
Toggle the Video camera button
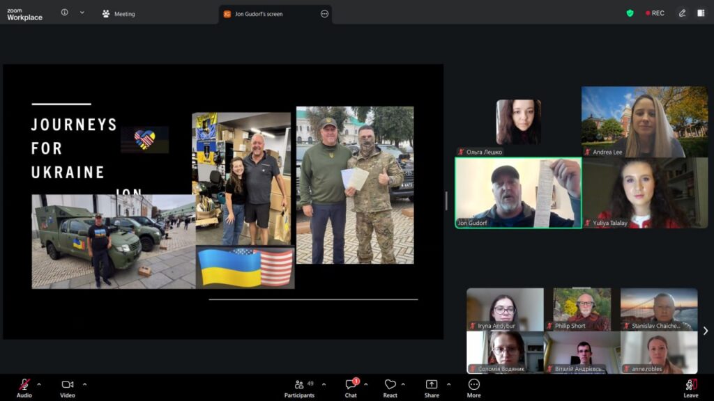(68, 384)
